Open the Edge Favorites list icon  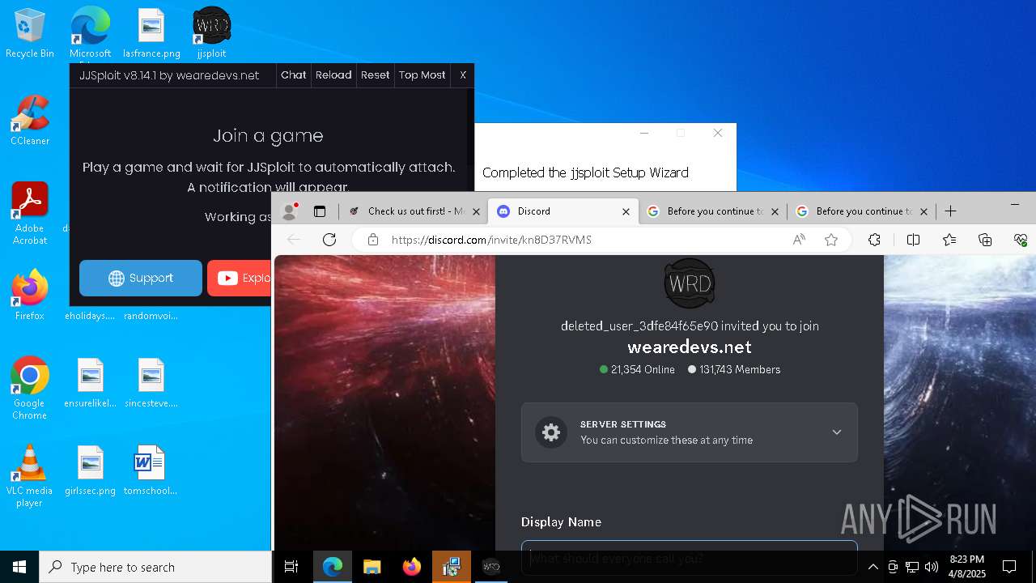click(x=949, y=240)
